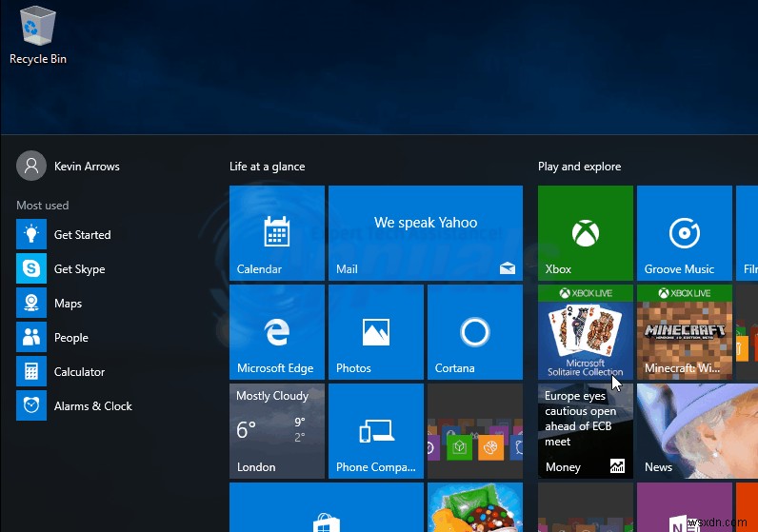Click the Most used heading
This screenshot has width=758, height=532.
tap(43, 206)
